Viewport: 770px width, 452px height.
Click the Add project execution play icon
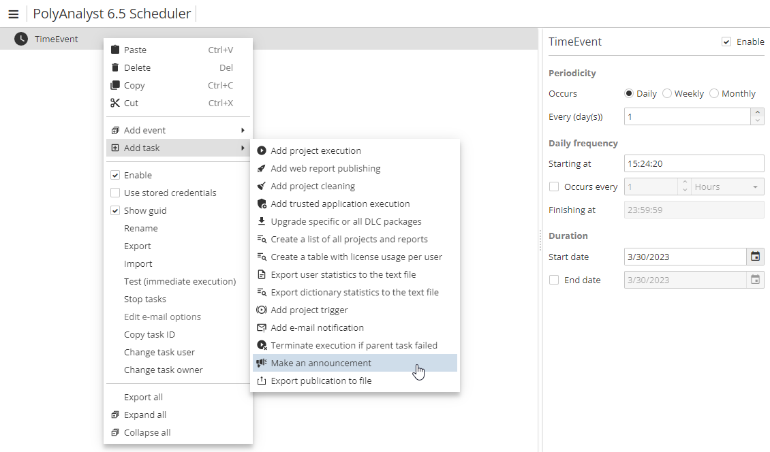pyautogui.click(x=262, y=150)
